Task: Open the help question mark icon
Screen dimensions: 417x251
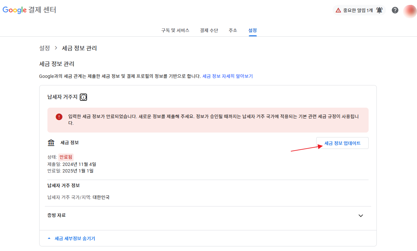Action: [x=395, y=10]
